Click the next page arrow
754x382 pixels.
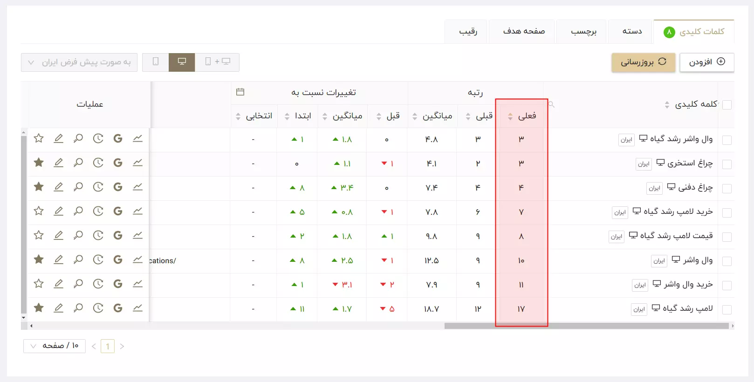[122, 346]
